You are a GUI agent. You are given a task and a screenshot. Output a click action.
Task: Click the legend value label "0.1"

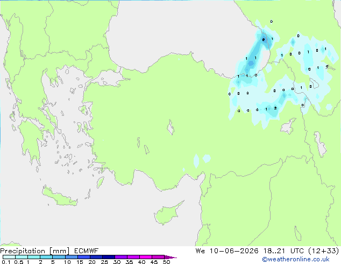[x=6, y=262]
